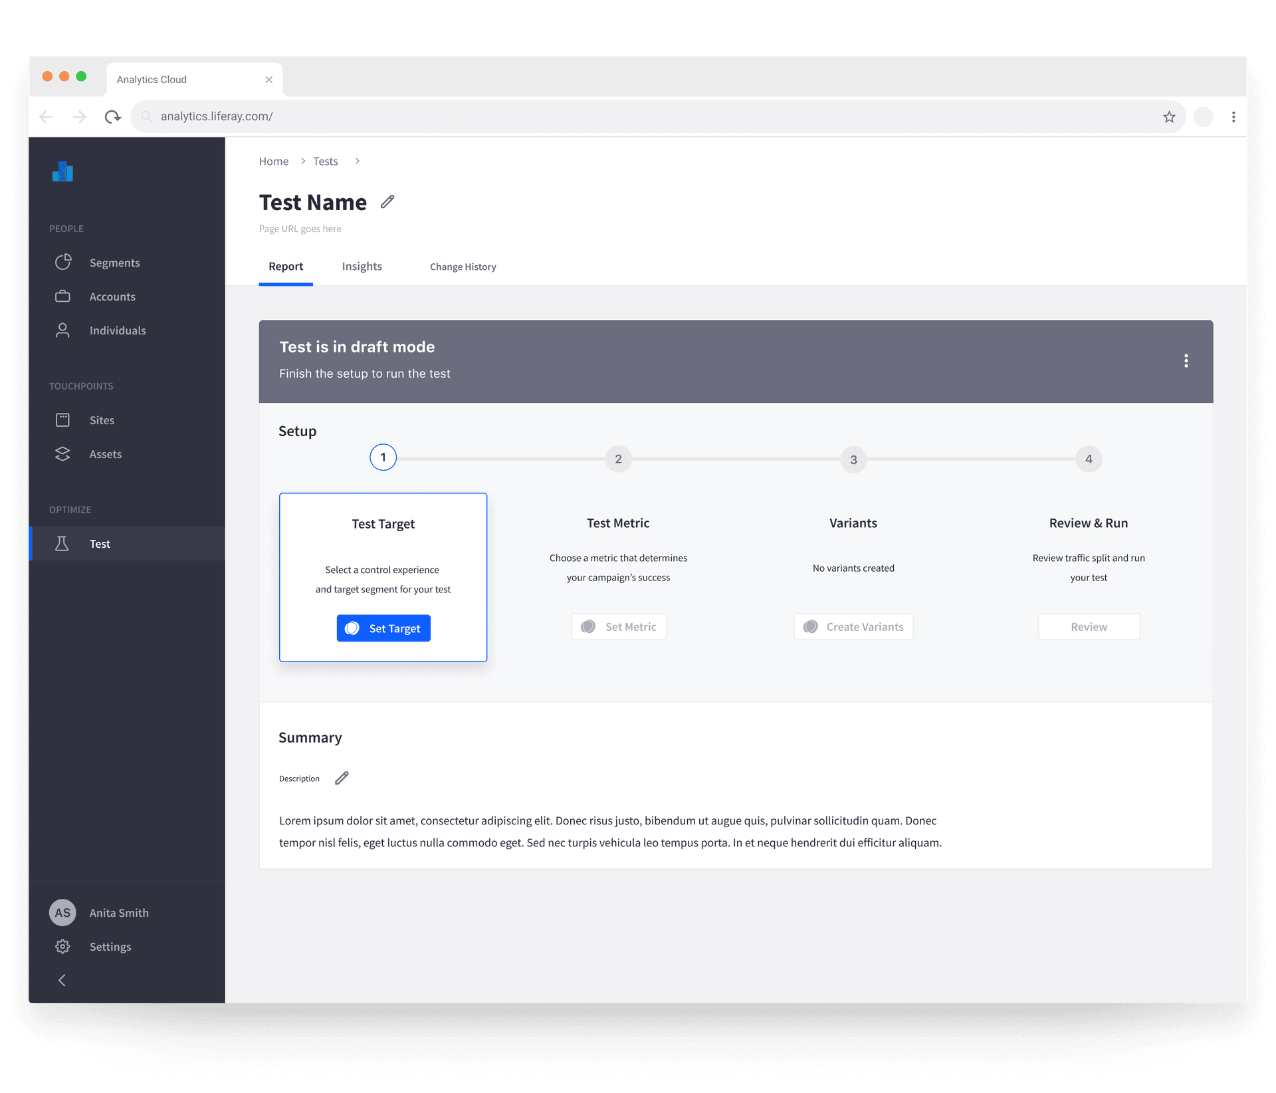Click the Test flask icon in sidebar
Viewport: 1276px width, 1093px height.
click(62, 543)
